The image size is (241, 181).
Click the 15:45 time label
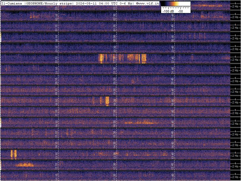[x=173, y=134]
